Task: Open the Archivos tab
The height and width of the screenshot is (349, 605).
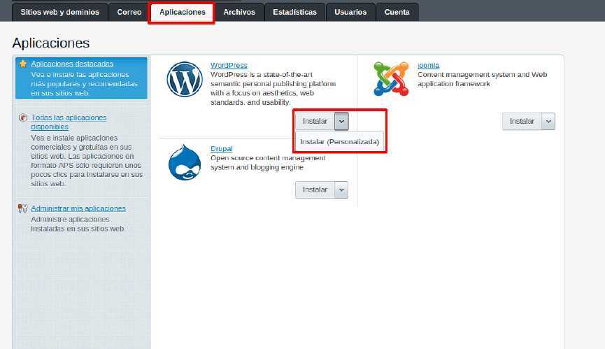Action: (x=239, y=12)
